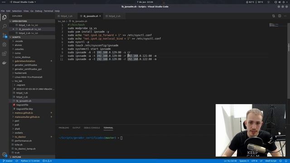Close lb_ipvsadm.sh in the Open Editors list

[13, 29]
